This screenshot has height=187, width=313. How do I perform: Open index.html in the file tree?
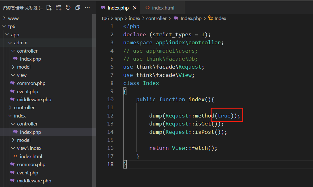coord(48,156)
